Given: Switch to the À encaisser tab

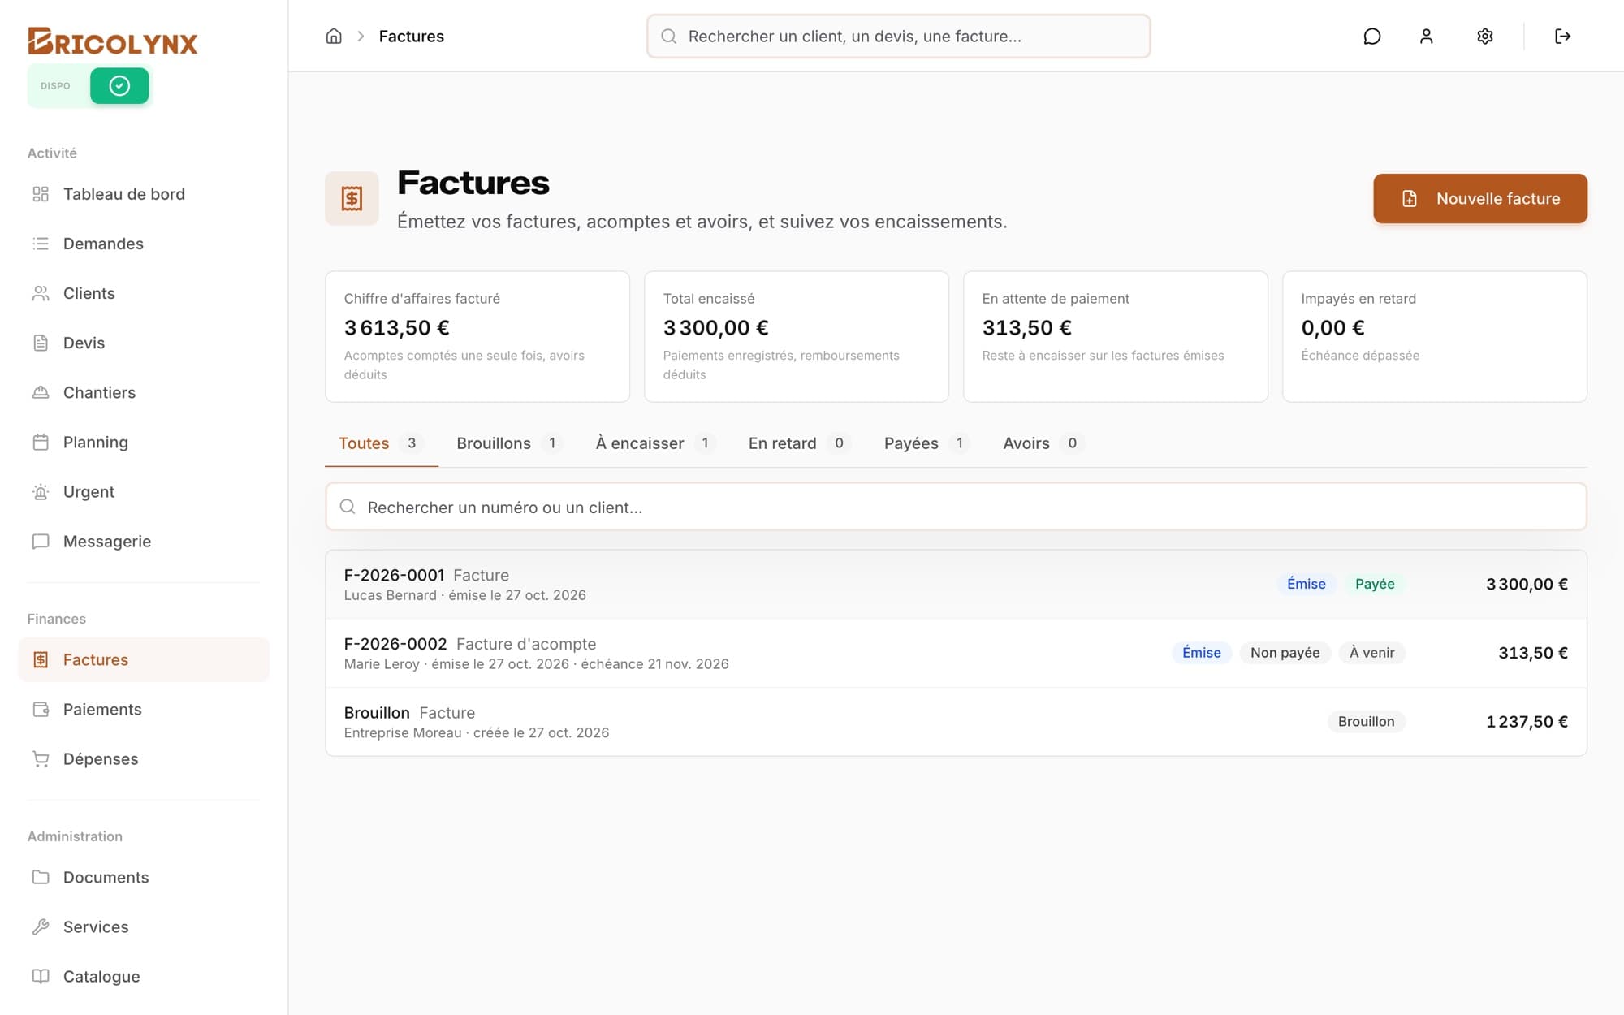Looking at the screenshot, I should (x=655, y=443).
